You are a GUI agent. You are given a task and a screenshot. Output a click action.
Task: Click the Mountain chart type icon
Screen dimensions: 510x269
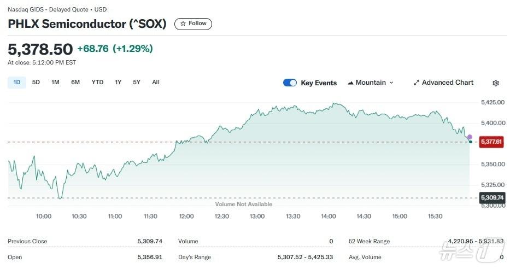[350, 83]
